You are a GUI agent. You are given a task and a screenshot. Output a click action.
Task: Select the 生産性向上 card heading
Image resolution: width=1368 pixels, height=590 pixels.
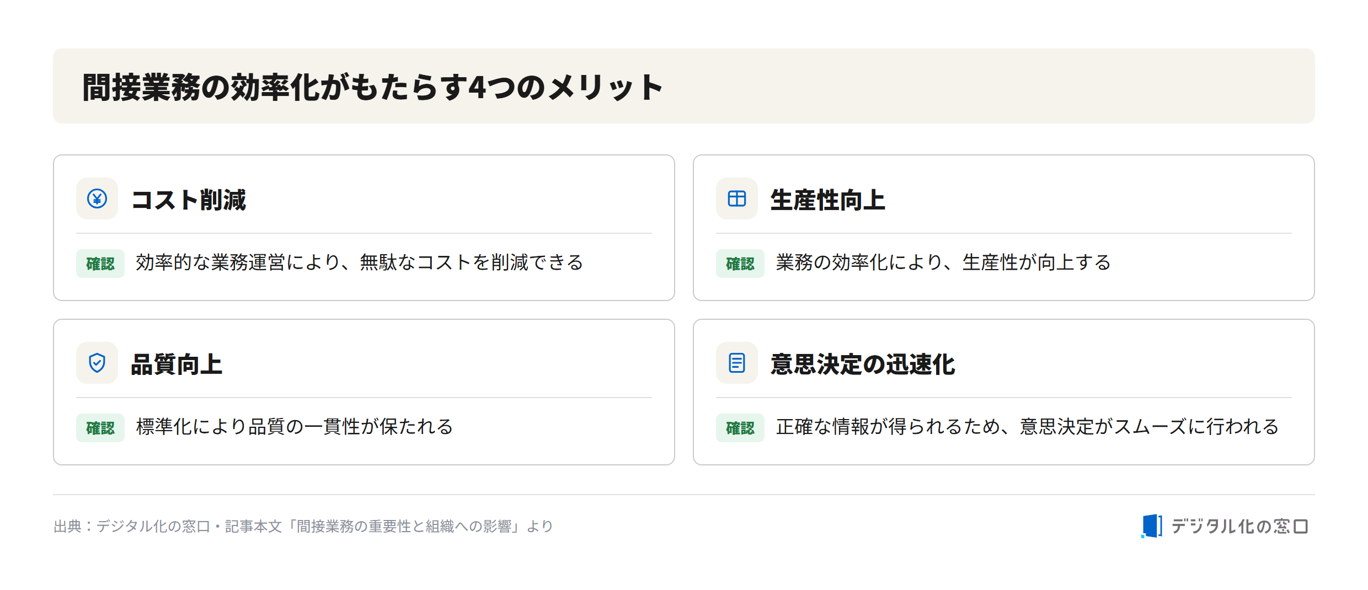tap(828, 200)
